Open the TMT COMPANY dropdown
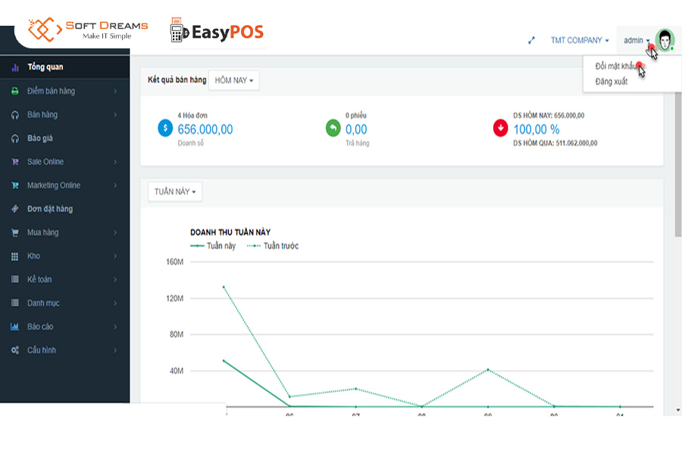 (x=580, y=41)
